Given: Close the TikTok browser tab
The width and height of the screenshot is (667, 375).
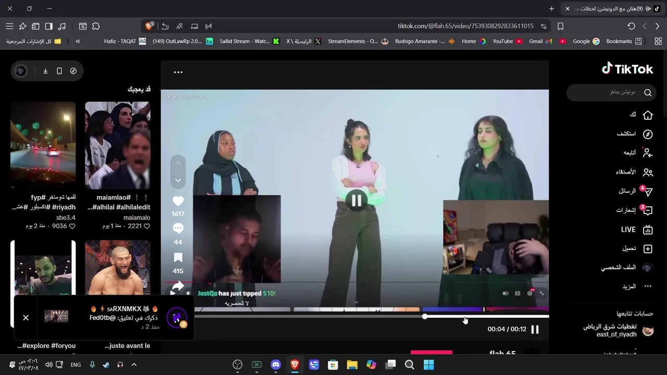Looking at the screenshot, I should click(x=567, y=8).
